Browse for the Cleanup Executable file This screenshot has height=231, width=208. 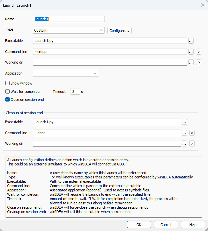pos(184,122)
